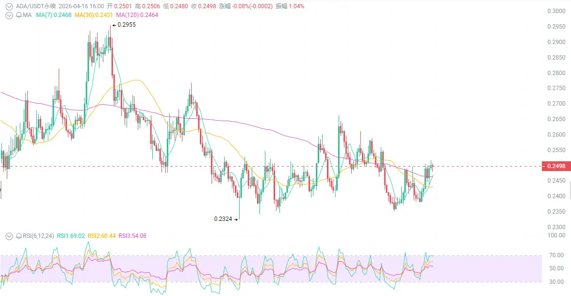This screenshot has width=571, height=296.
Task: Open the alert bell next to RSI(6,12,24)
Action: tap(19, 236)
